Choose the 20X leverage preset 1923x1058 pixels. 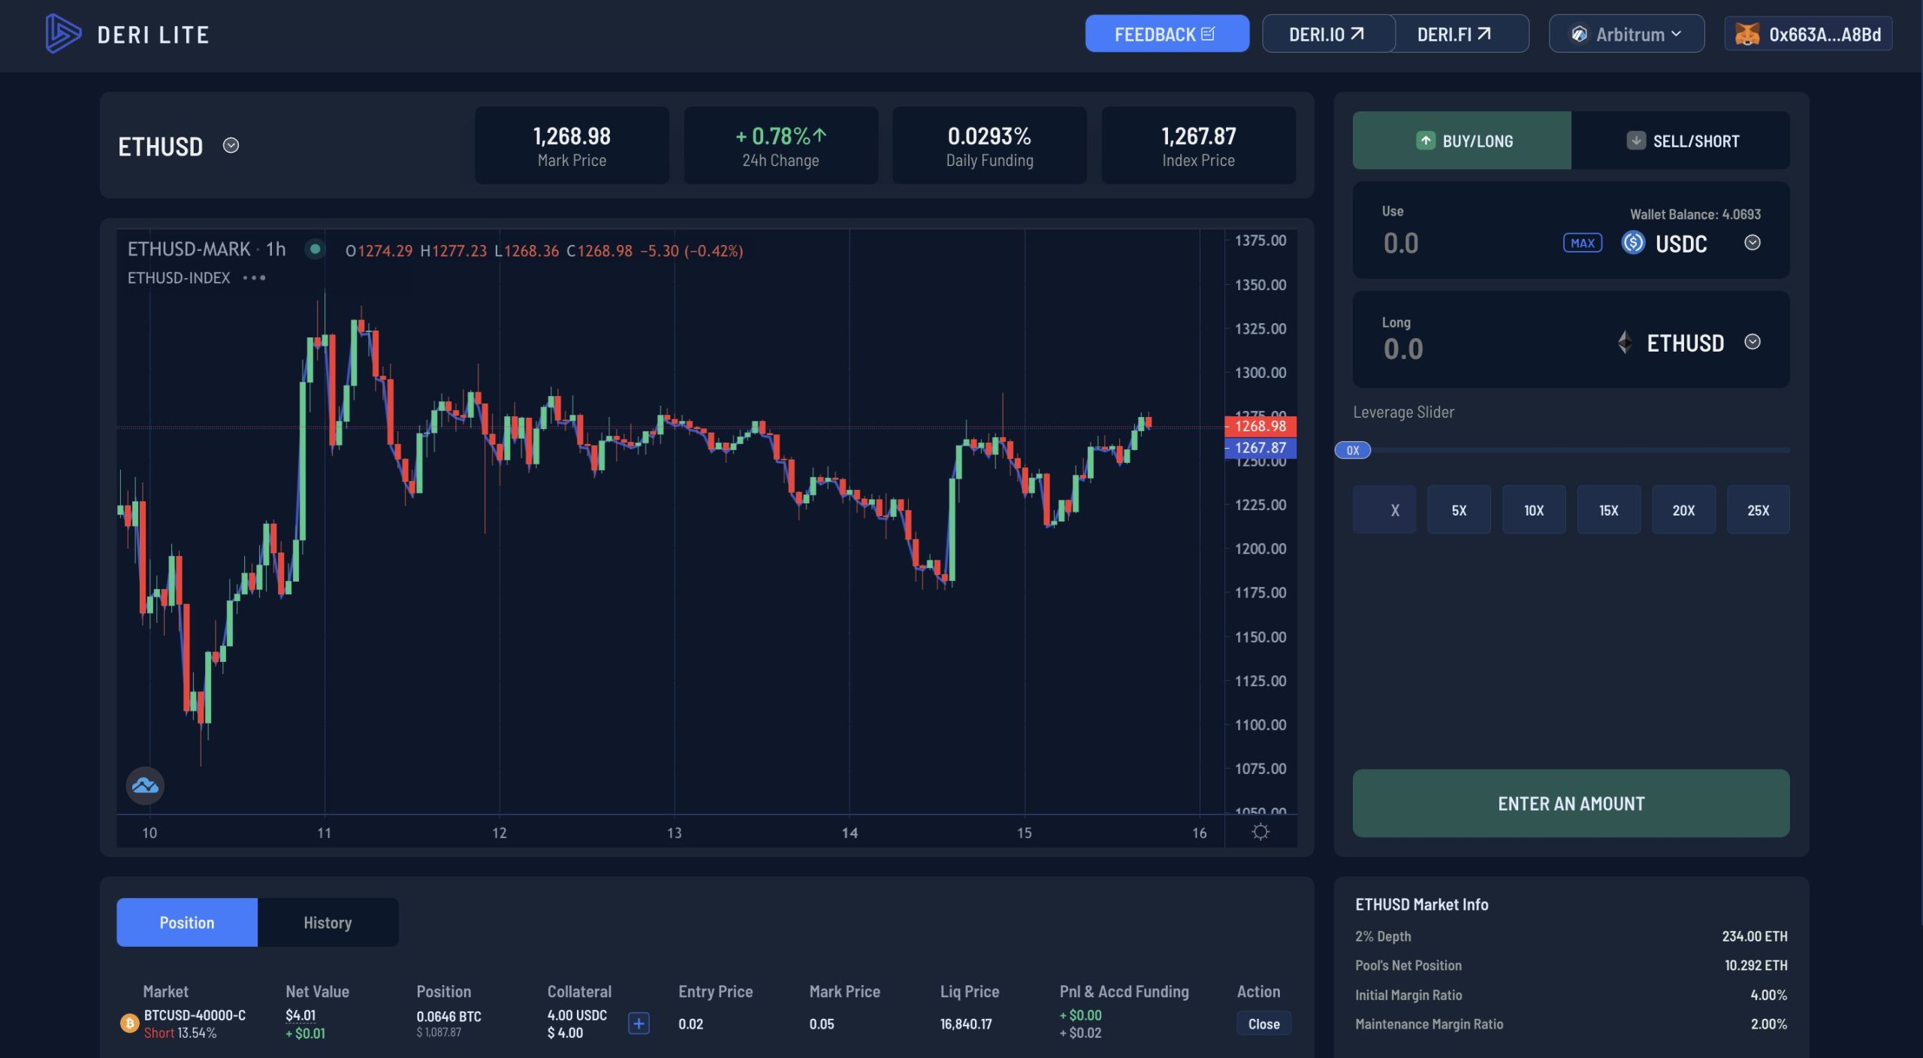1683,509
